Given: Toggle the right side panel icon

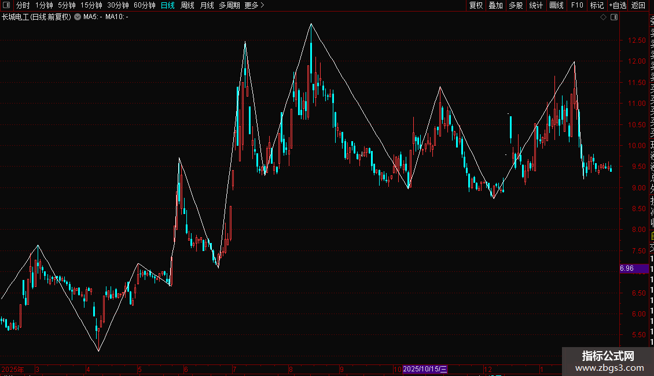Looking at the screenshot, I should pyautogui.click(x=614, y=17).
